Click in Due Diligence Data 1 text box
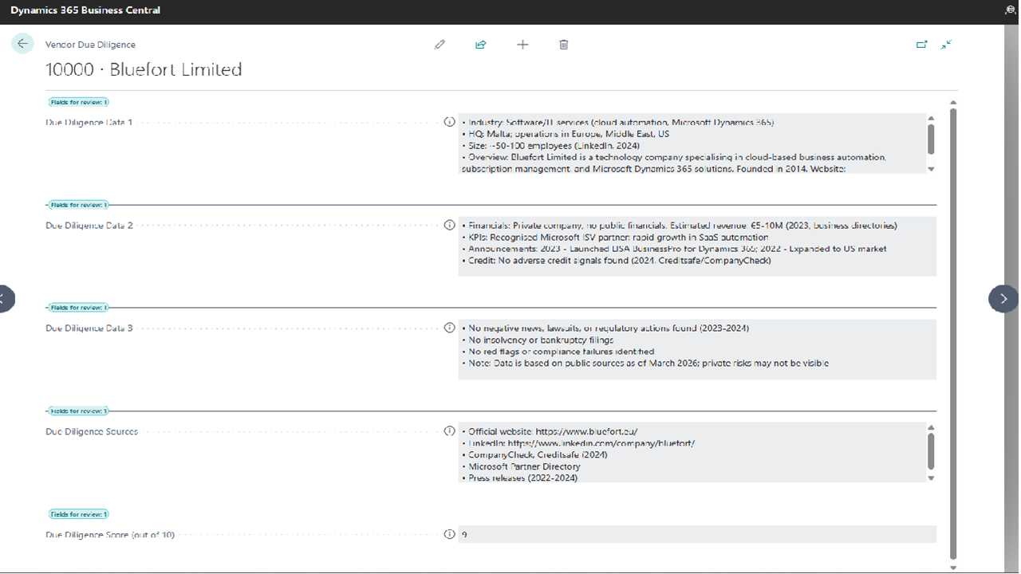1021x574 pixels. click(692, 143)
